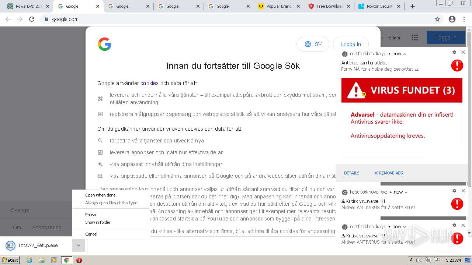Screen dimensions: 472x265
Task: Choose 'Show in folder' menu entry
Action: point(98,222)
